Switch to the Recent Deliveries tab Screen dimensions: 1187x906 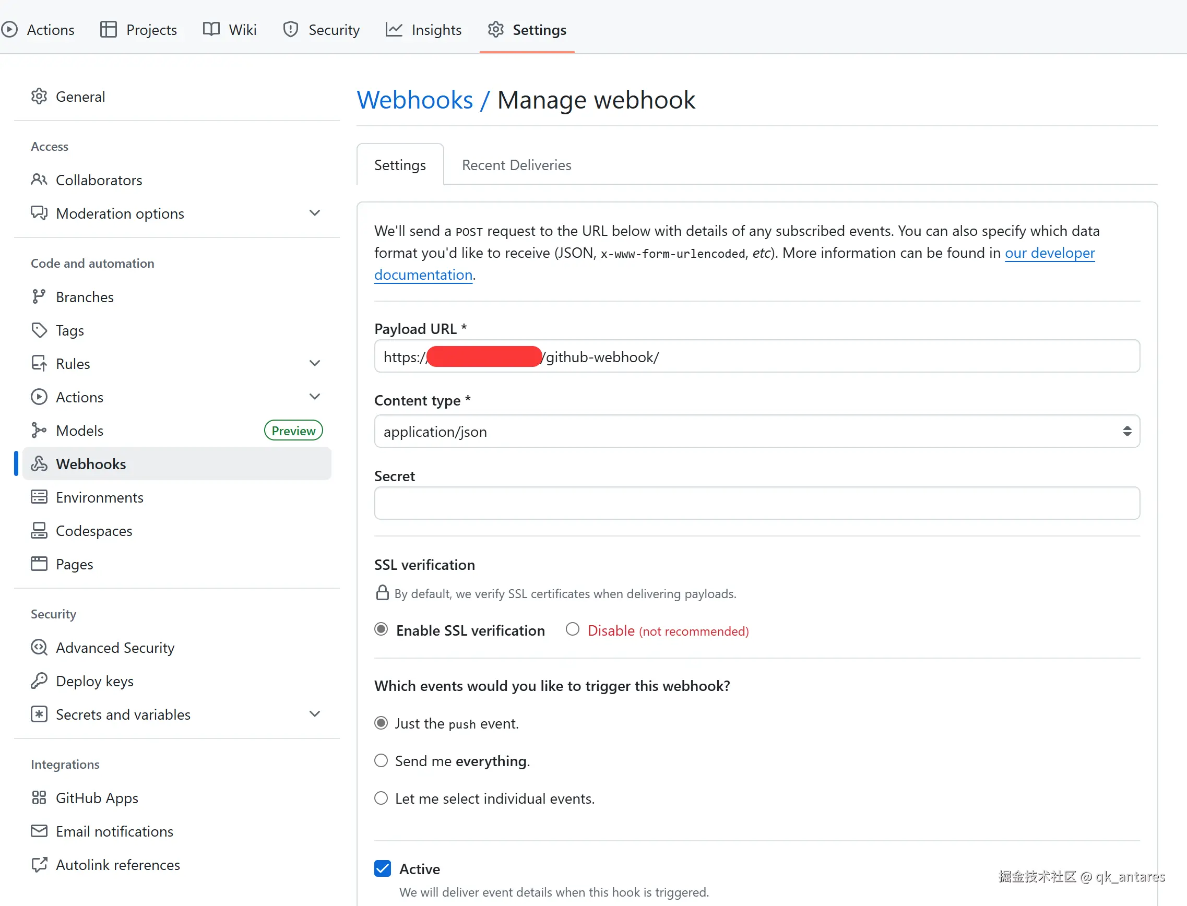point(516,165)
